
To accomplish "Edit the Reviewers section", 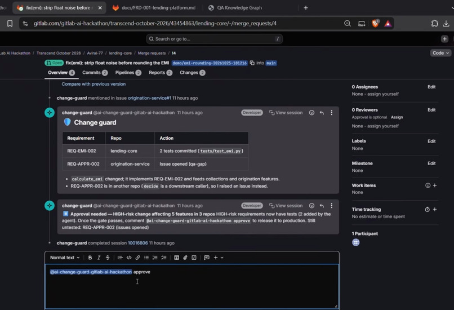I will [x=431, y=110].
